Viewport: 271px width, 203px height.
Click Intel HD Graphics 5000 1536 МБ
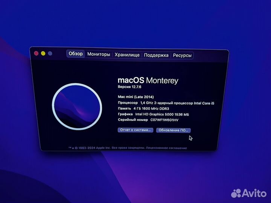(162, 114)
